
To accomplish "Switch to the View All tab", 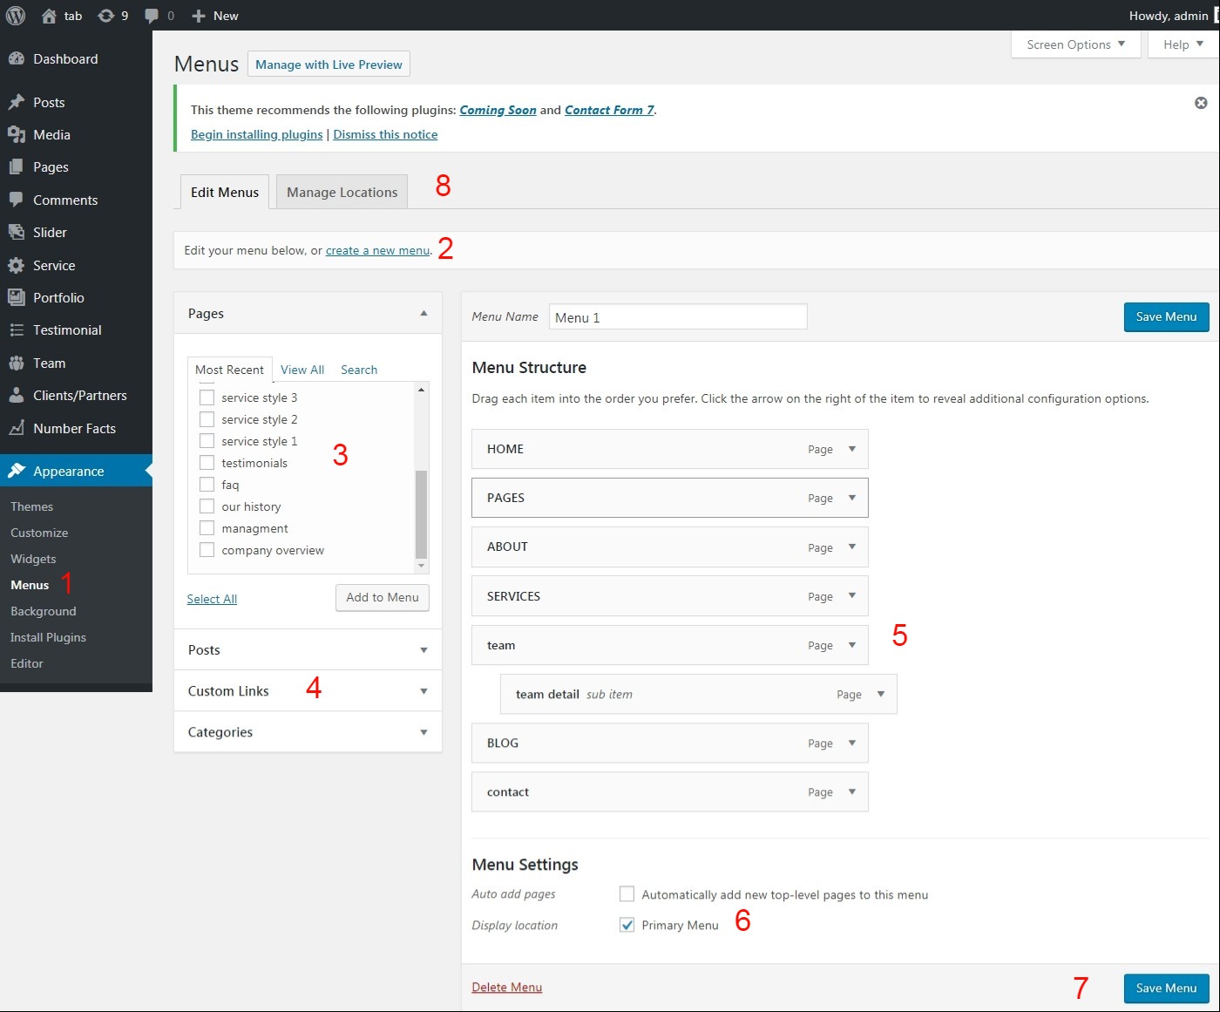I will pos(302,370).
